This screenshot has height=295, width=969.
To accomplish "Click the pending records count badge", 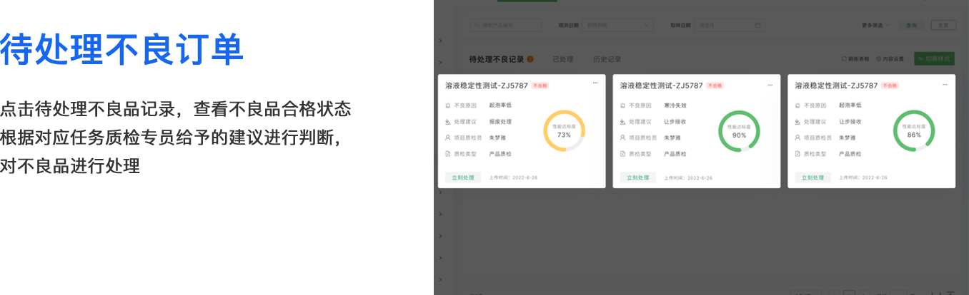I will tap(530, 59).
